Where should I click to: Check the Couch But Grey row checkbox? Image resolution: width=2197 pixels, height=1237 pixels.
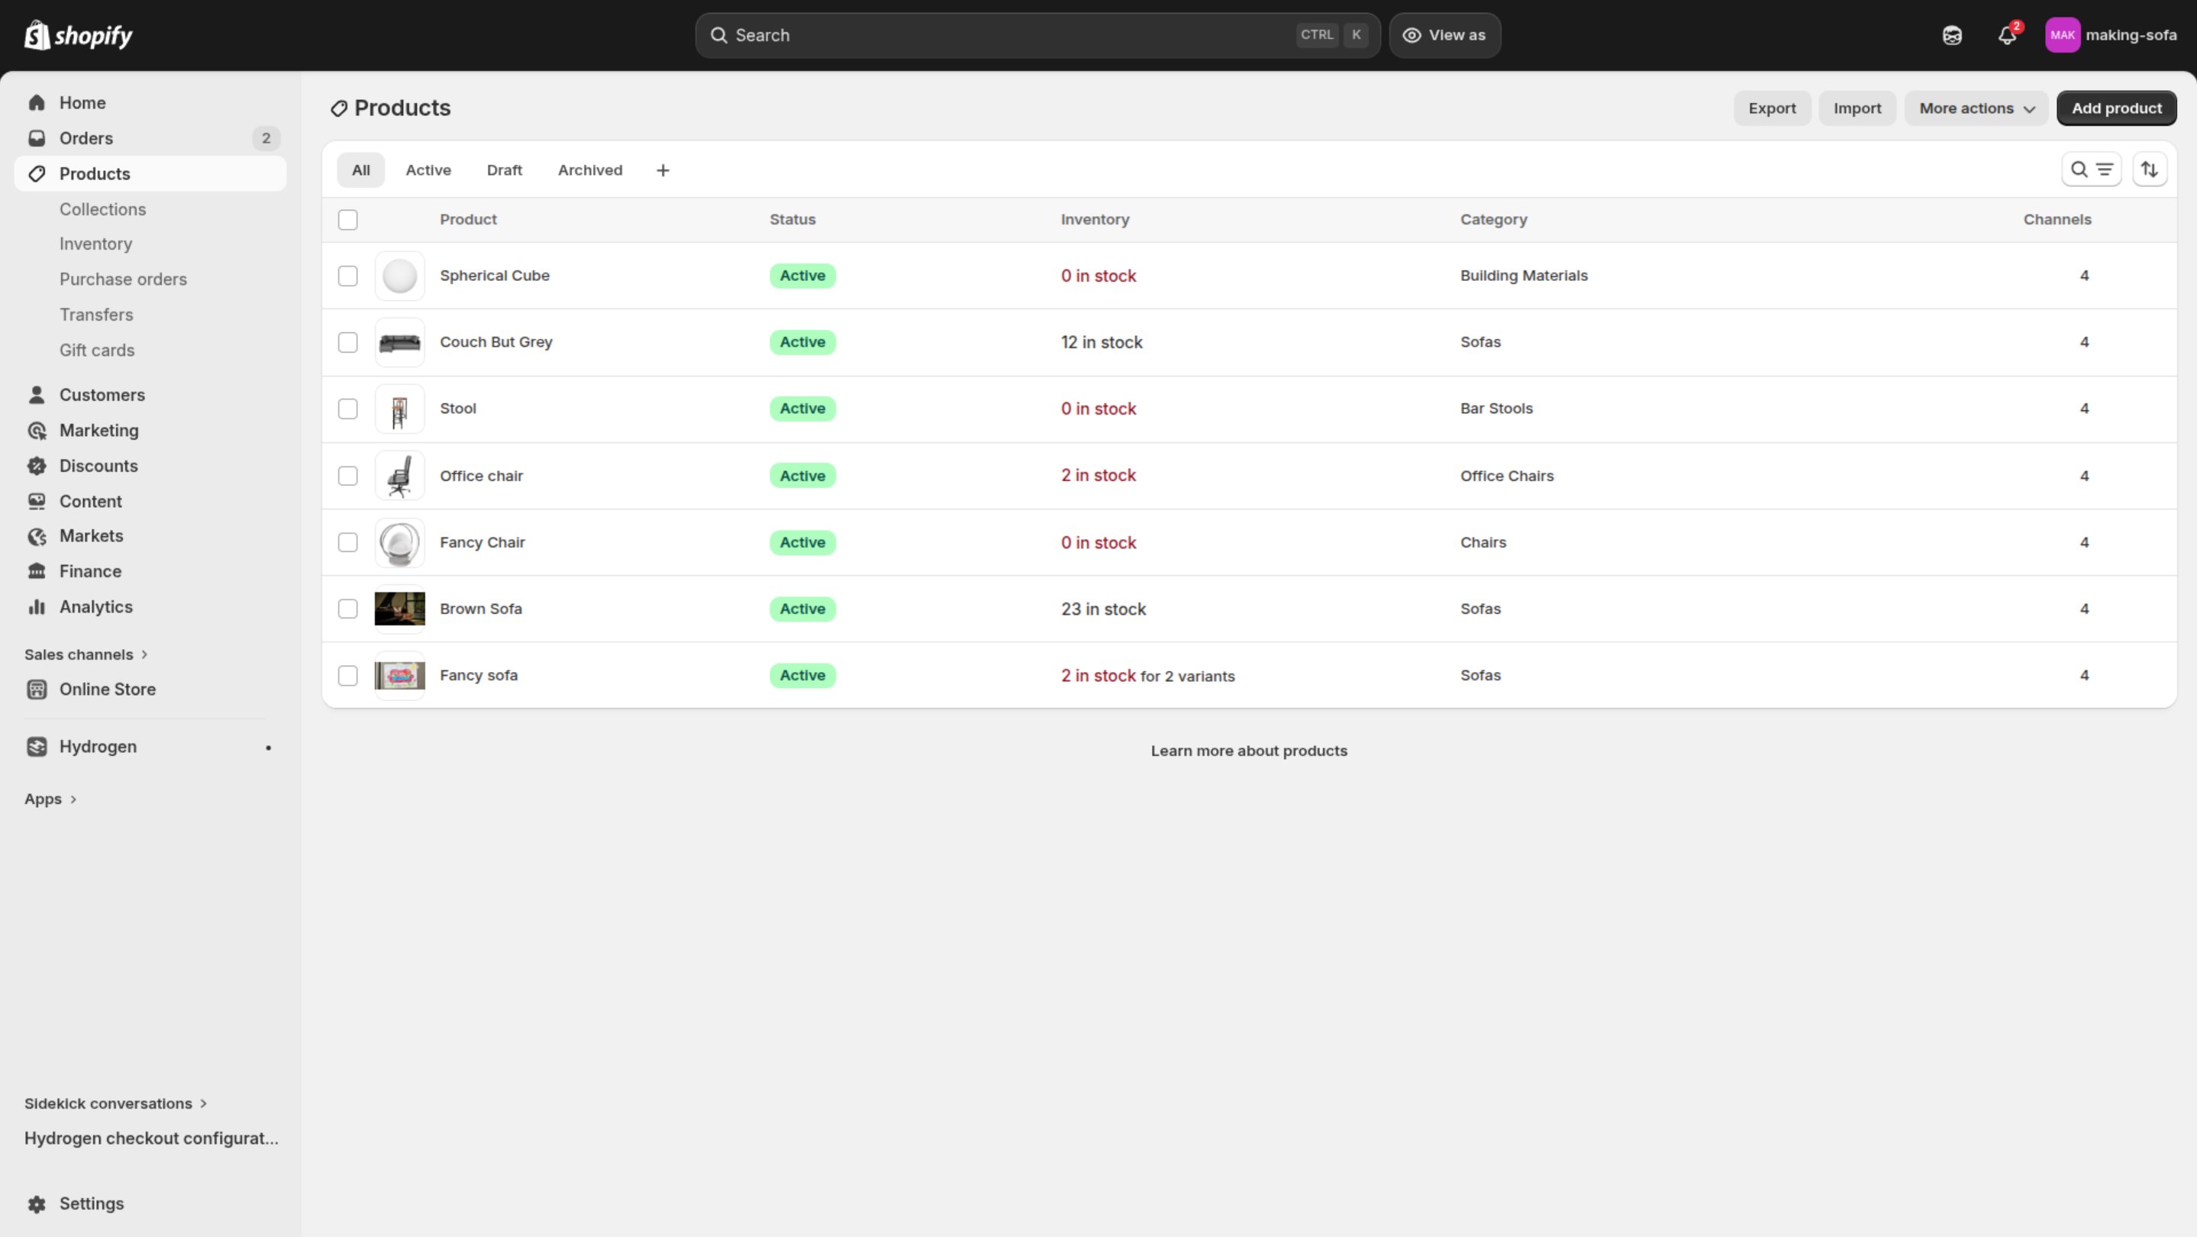[347, 342]
